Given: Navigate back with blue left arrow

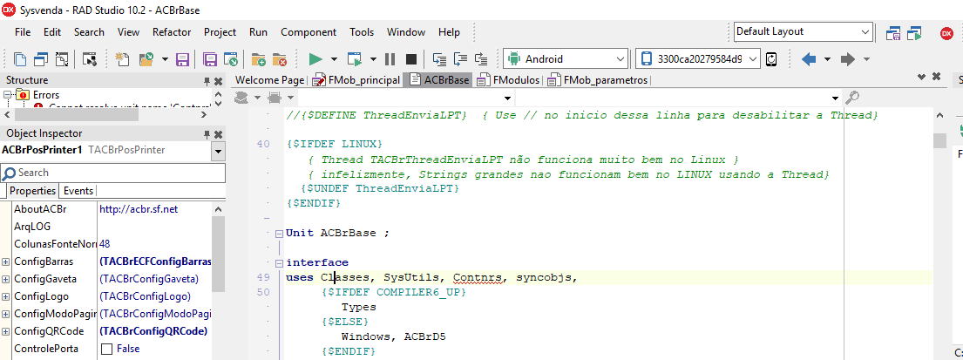Looking at the screenshot, I should coord(809,59).
